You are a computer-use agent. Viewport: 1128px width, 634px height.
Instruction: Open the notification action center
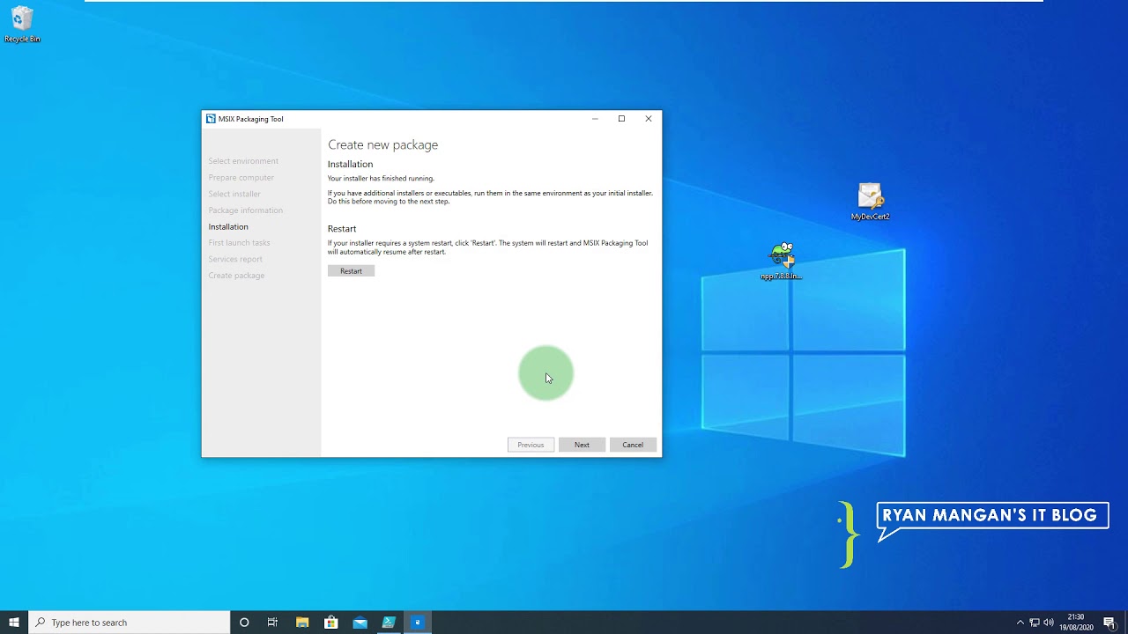point(1110,623)
